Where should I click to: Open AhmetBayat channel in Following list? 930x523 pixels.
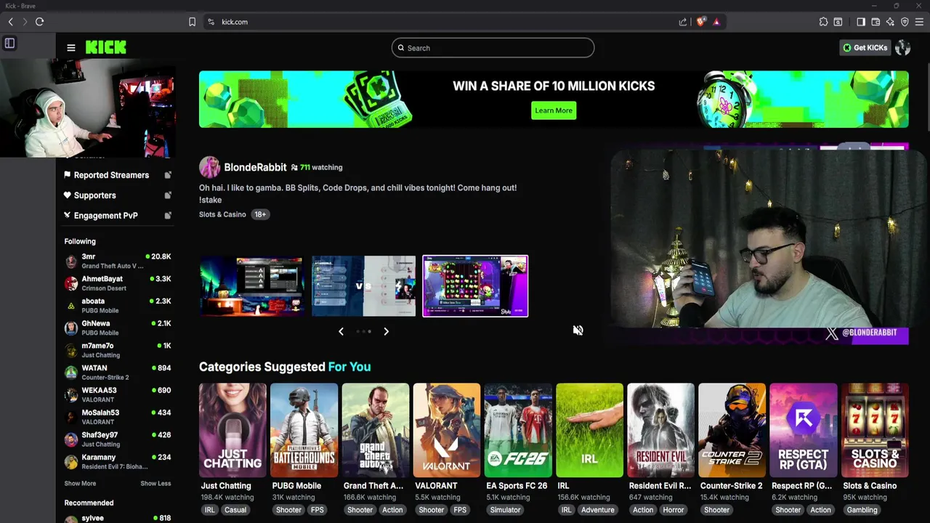pos(117,283)
